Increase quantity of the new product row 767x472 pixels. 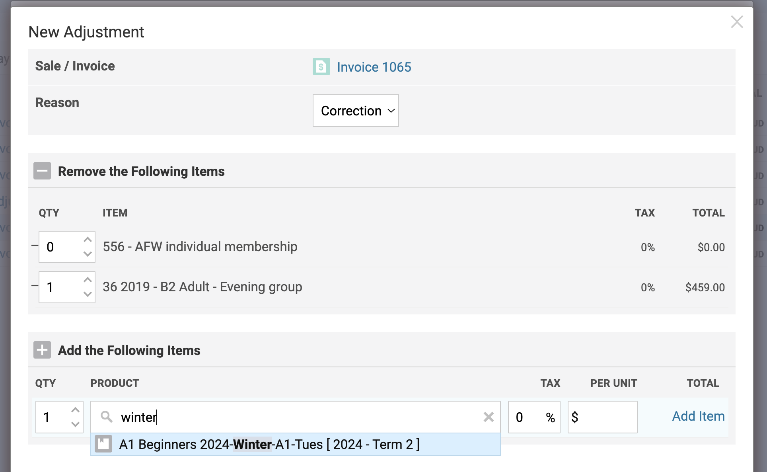(x=75, y=410)
